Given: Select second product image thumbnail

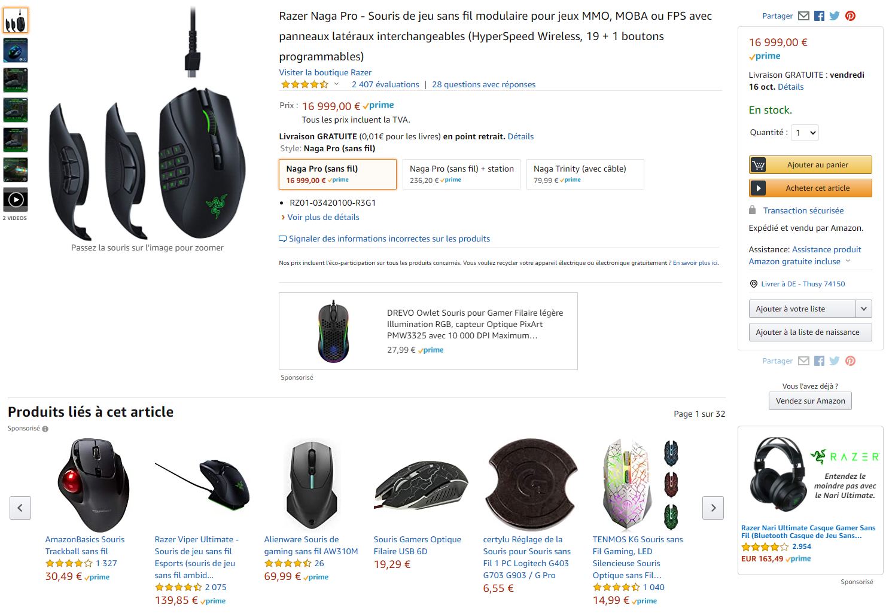Looking at the screenshot, I should click(16, 50).
